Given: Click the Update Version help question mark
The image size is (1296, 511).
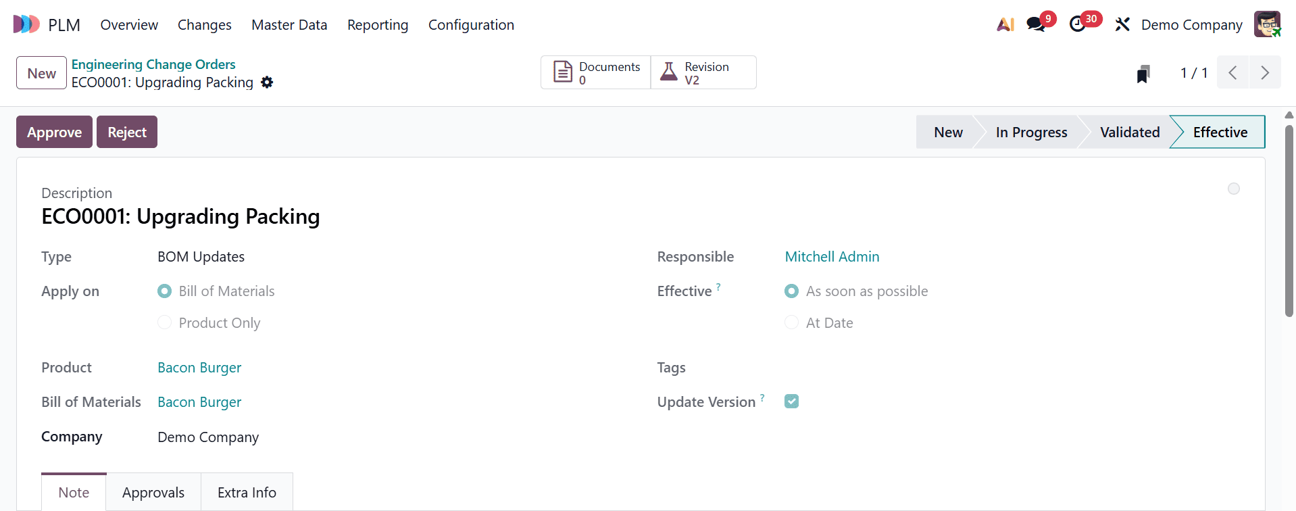Looking at the screenshot, I should point(762,397).
